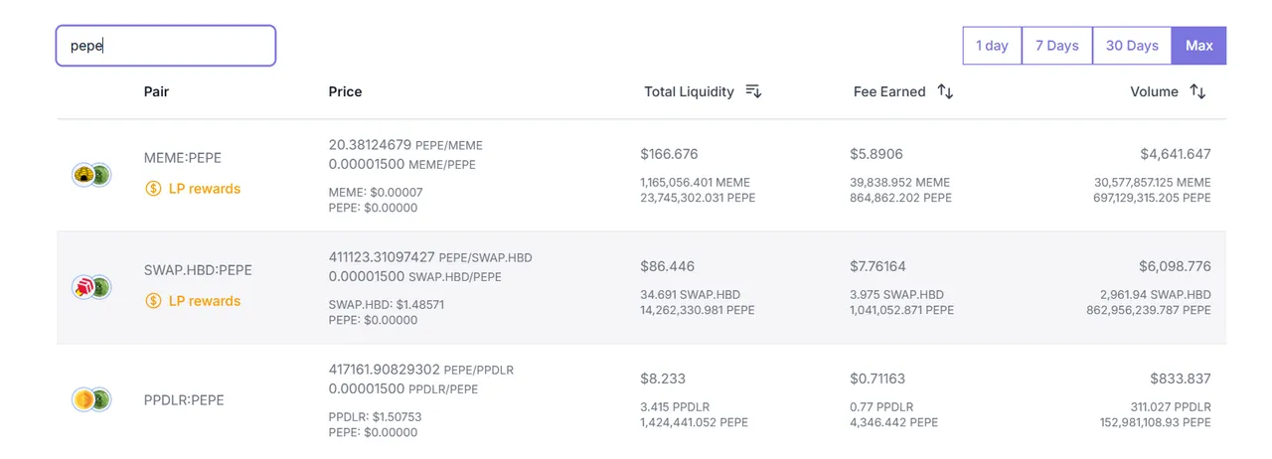Focus the search field containing pepe
This screenshot has height=459, width=1272.
coord(166,46)
